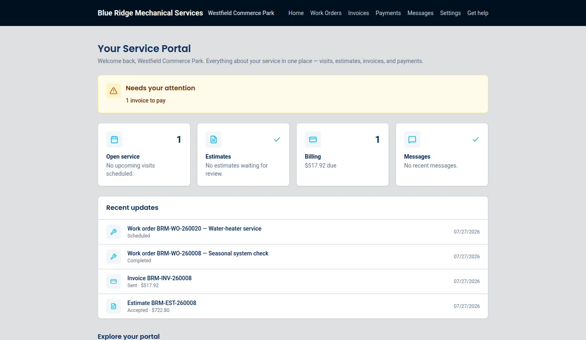Click the warning triangle icon in attention banner

point(114,91)
